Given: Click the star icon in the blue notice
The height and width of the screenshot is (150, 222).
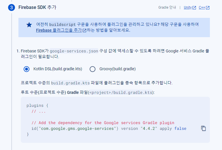Looking at the screenshot, I should [29, 25].
